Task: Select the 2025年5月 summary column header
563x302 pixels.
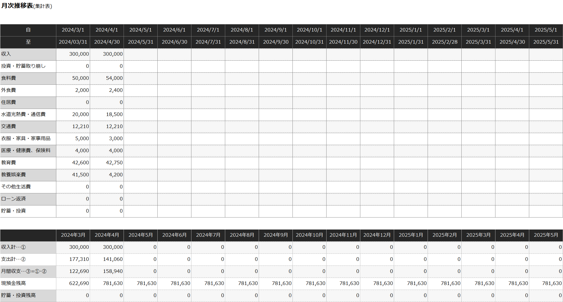Action: pos(546,235)
